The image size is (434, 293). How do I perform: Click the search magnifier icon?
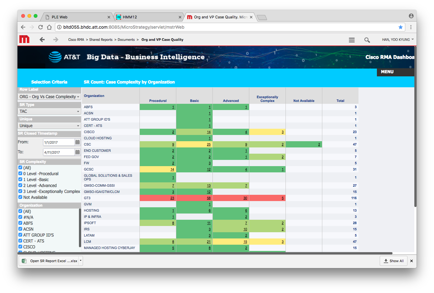(367, 40)
